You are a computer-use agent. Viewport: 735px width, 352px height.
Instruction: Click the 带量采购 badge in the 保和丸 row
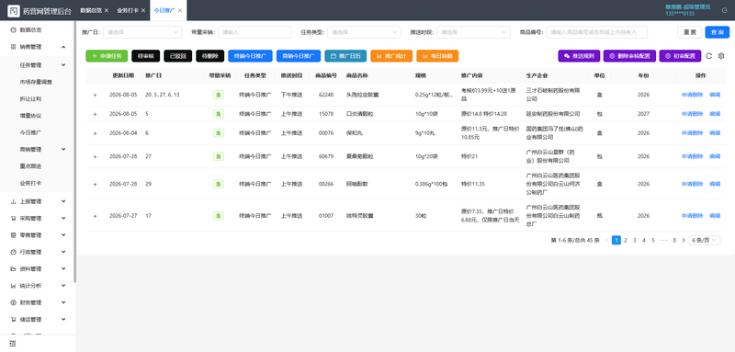[x=219, y=133]
